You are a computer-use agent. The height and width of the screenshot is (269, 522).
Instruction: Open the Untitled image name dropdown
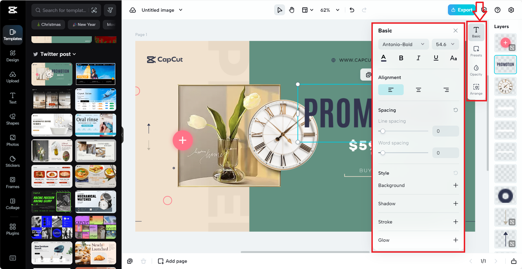tap(162, 10)
